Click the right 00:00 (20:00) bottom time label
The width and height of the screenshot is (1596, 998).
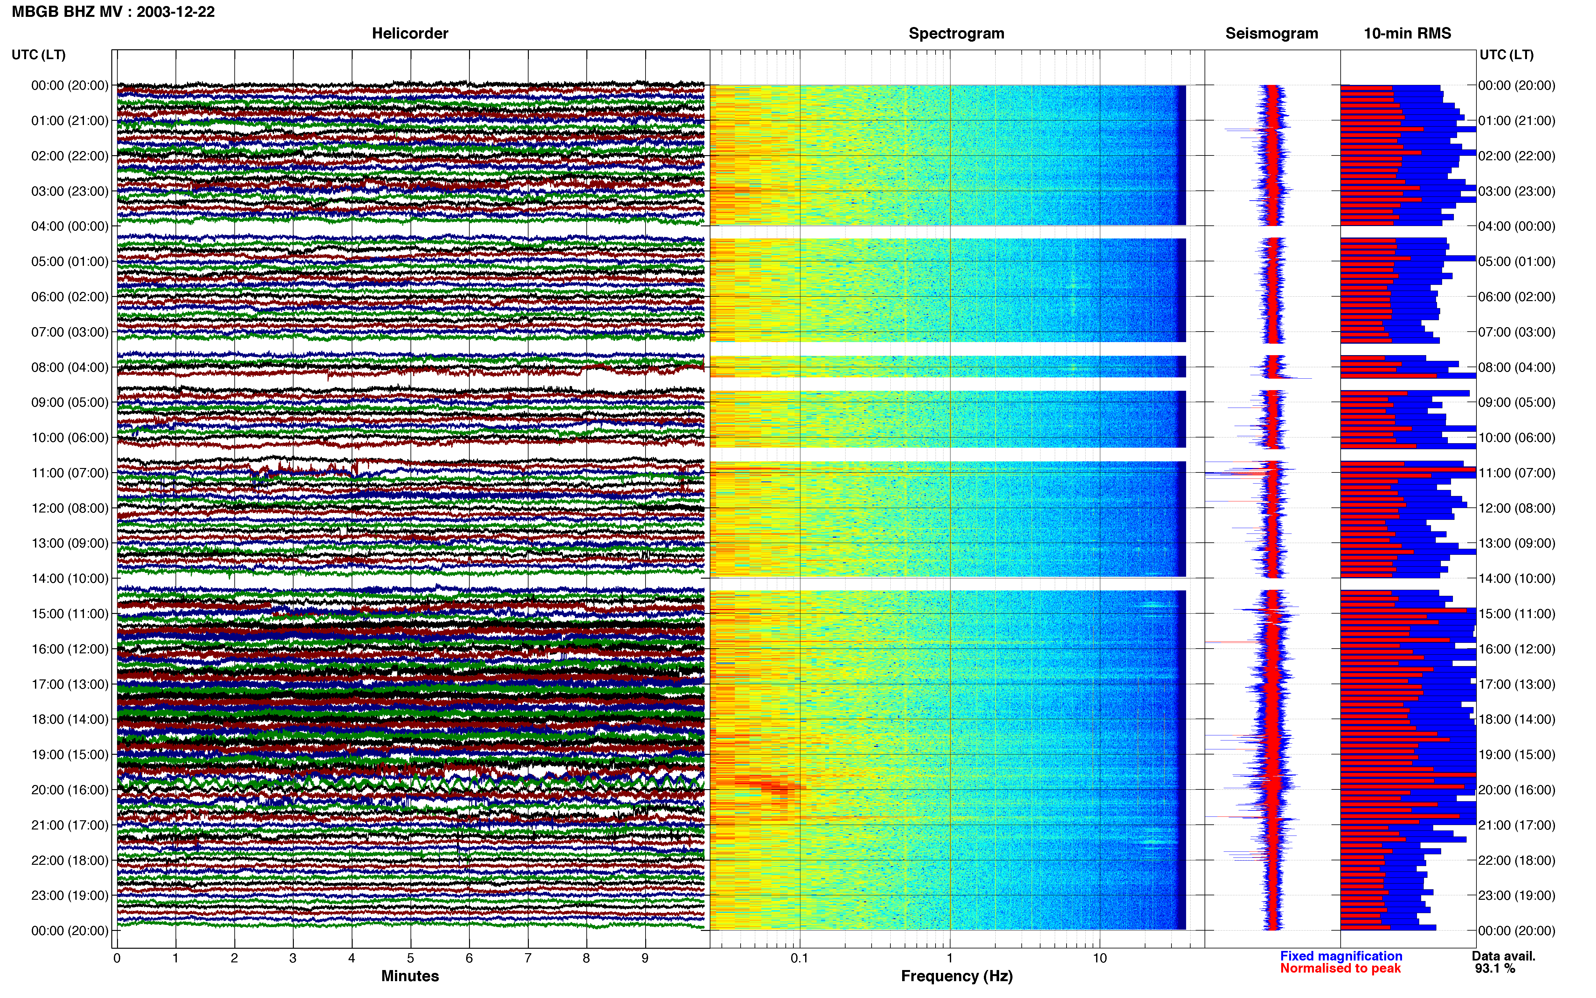(x=1517, y=931)
